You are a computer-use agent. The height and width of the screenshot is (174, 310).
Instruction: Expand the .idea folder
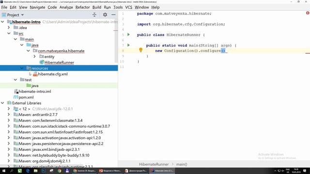(x=9, y=28)
